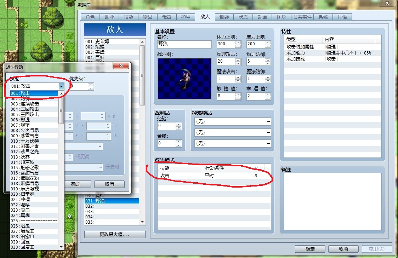Increase 魔法攻击 with the up arrow

(238, 77)
